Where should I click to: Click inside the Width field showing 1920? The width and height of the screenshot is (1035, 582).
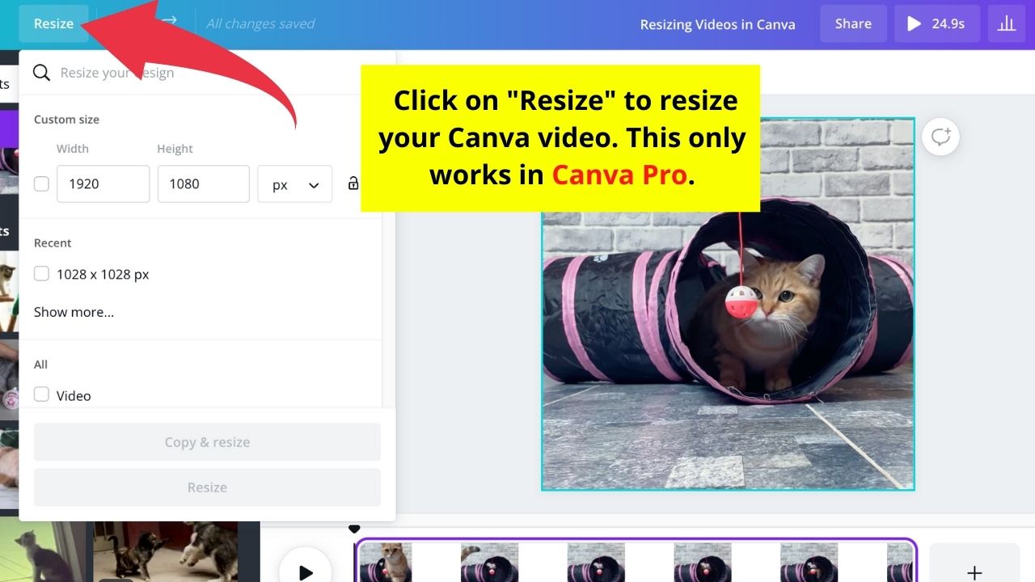pos(103,183)
